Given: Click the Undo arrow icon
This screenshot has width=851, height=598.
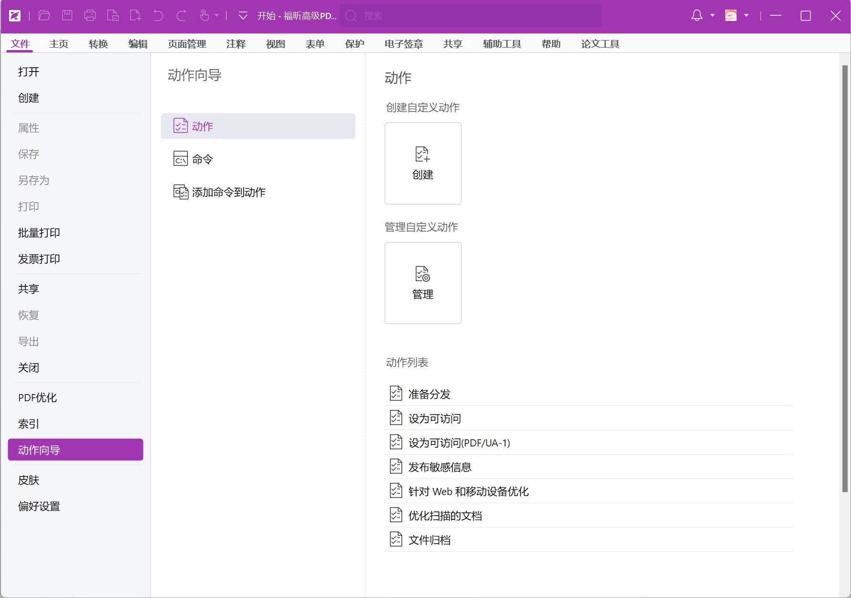Looking at the screenshot, I should point(158,16).
